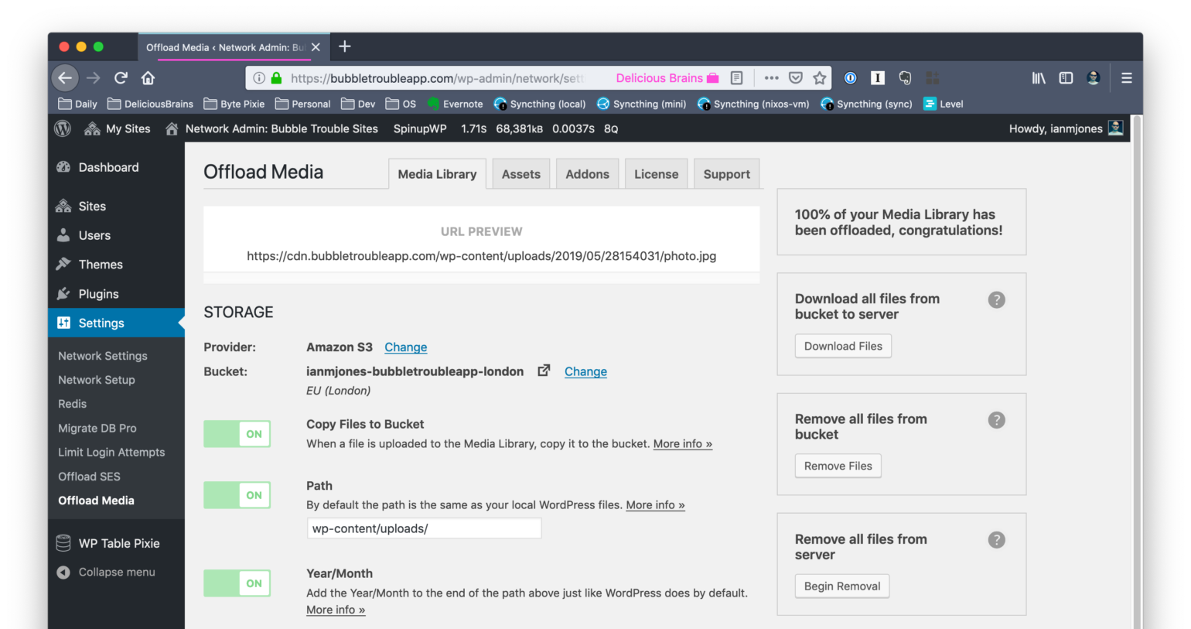Toggle reader view icon in address bar
The width and height of the screenshot is (1191, 629).
(x=736, y=78)
